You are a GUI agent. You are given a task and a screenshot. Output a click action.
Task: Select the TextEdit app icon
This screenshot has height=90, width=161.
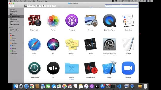pyautogui.click(x=128, y=44)
